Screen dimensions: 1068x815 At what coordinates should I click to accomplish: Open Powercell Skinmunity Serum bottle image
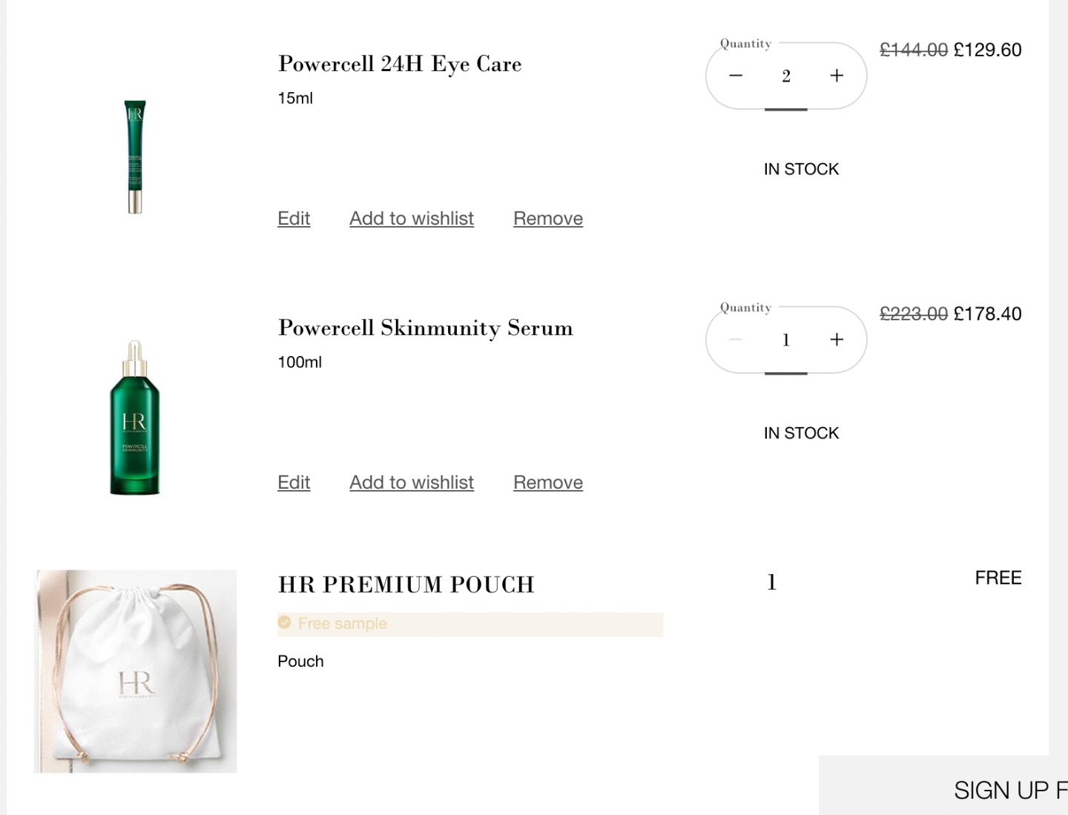tap(134, 418)
